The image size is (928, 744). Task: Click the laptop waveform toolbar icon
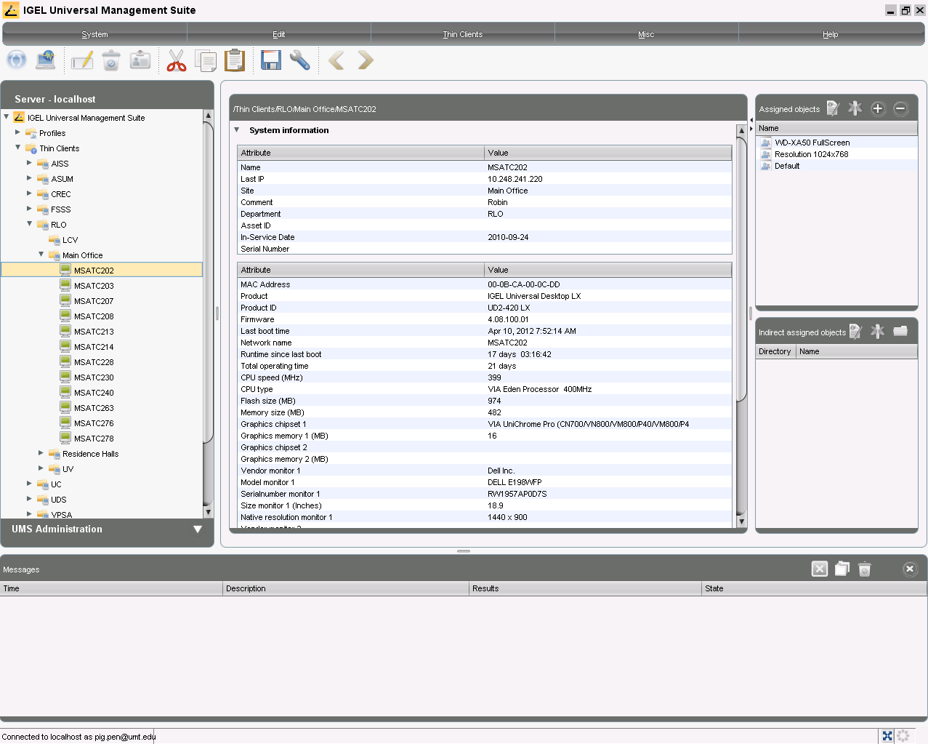pyautogui.click(x=46, y=60)
